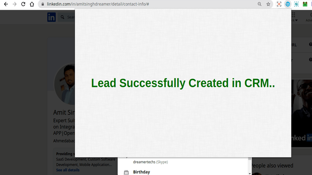
Task: Click the LinkedIn search magnifier icon
Action: click(62, 17)
